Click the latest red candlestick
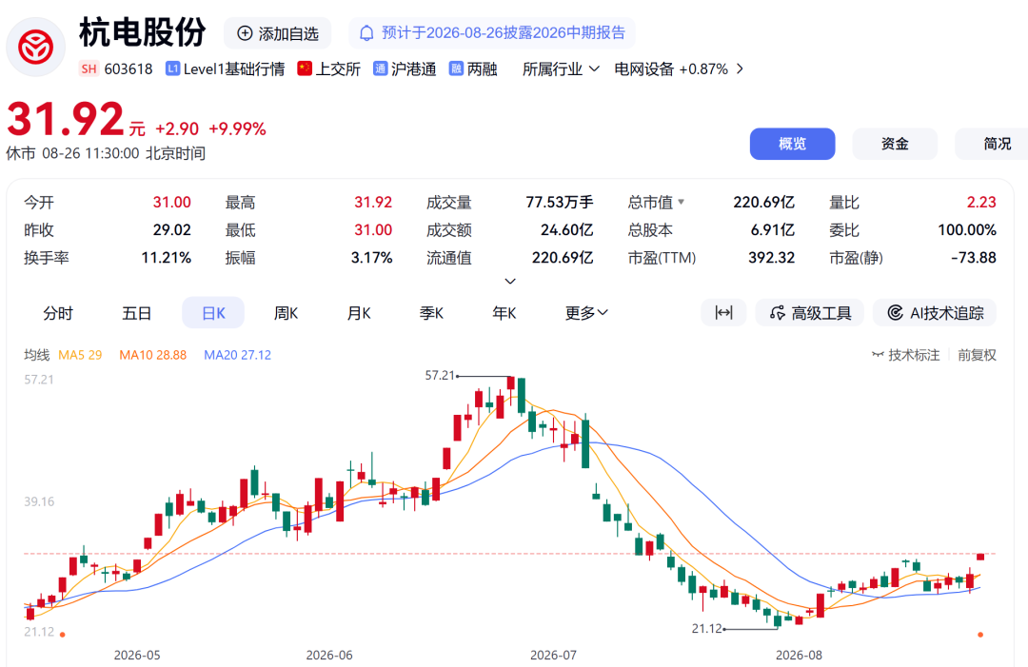Viewport: 1028px width, 667px height. (980, 557)
